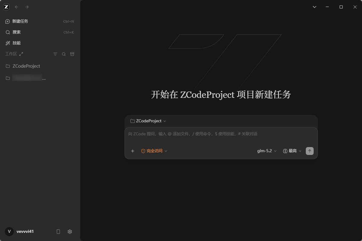Image resolution: width=362 pixels, height=241 pixels.
Task: Select the ZCodeProject workspace folder
Action: 40,66
